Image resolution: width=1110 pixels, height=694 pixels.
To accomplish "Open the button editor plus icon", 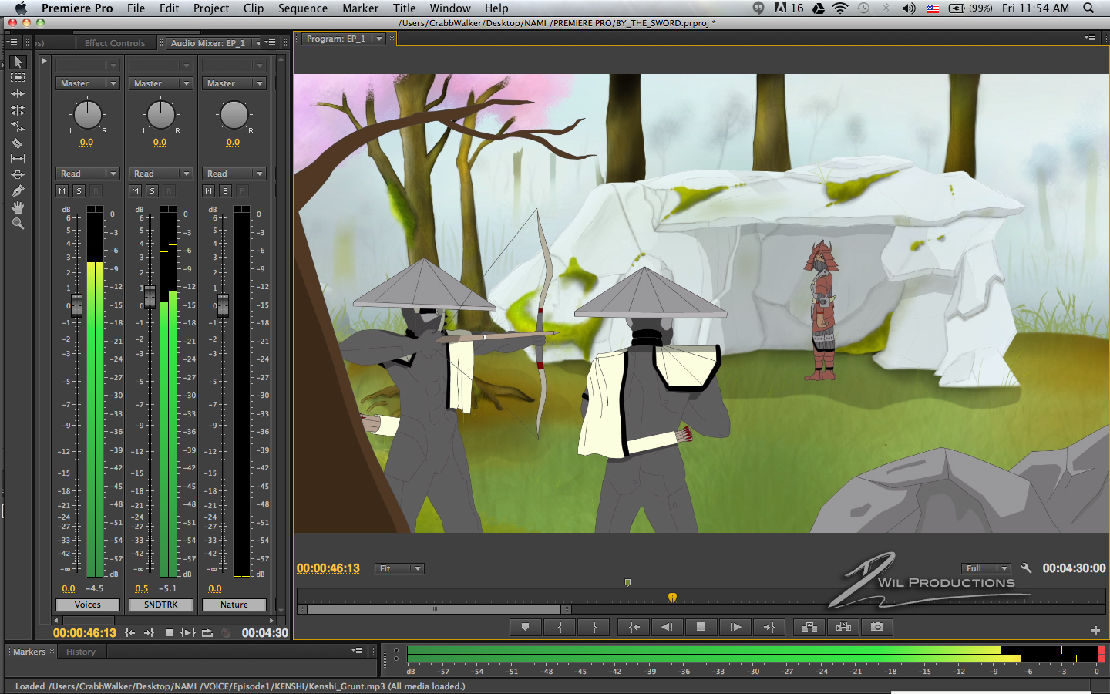I will [x=1095, y=630].
